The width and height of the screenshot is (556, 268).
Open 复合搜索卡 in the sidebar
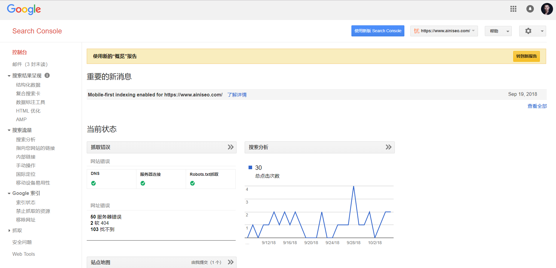(x=28, y=93)
